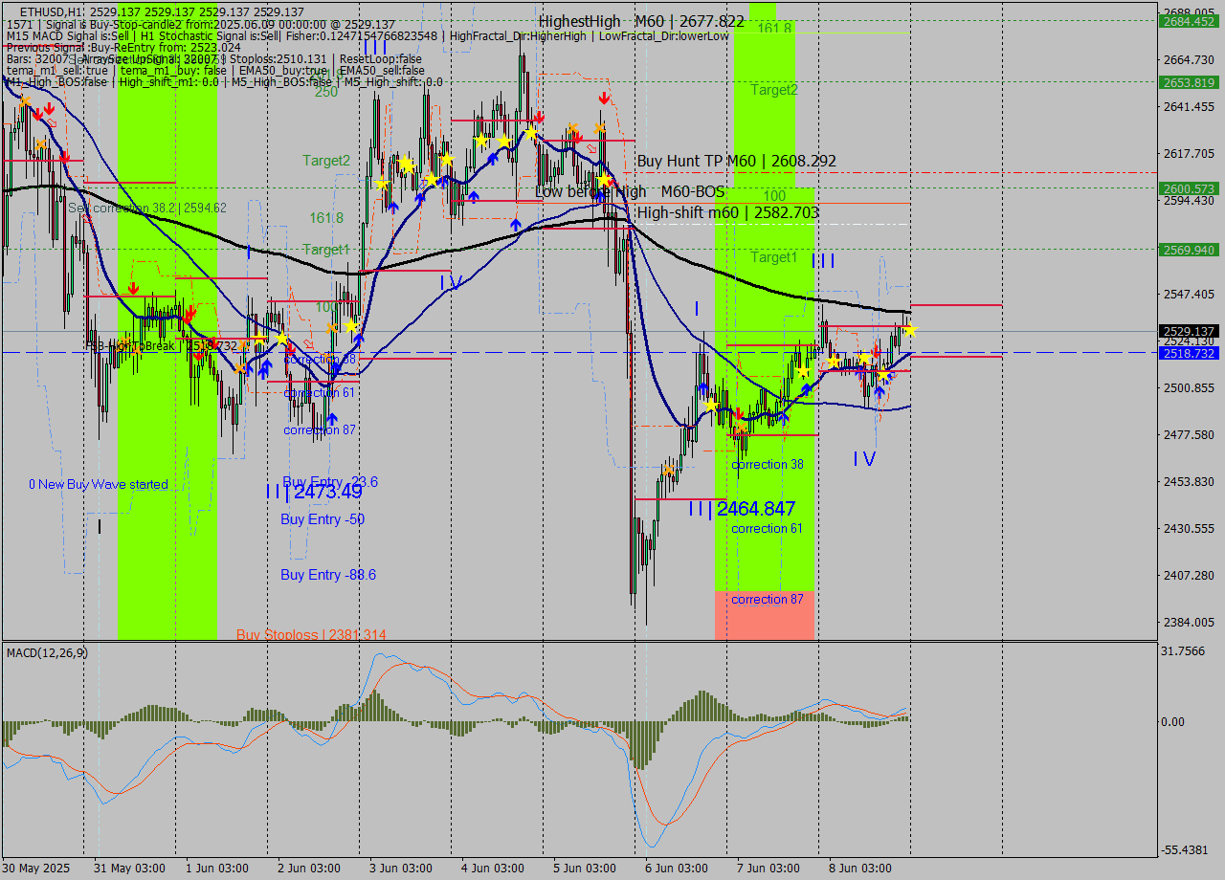Click the black 2529.137 current price tag

[1190, 332]
